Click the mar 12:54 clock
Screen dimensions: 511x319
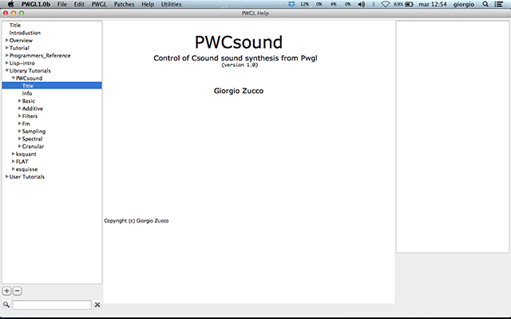coord(433,4)
